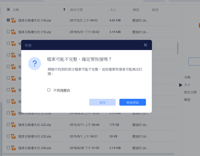Sort by the 大小 column header

(113, 10)
